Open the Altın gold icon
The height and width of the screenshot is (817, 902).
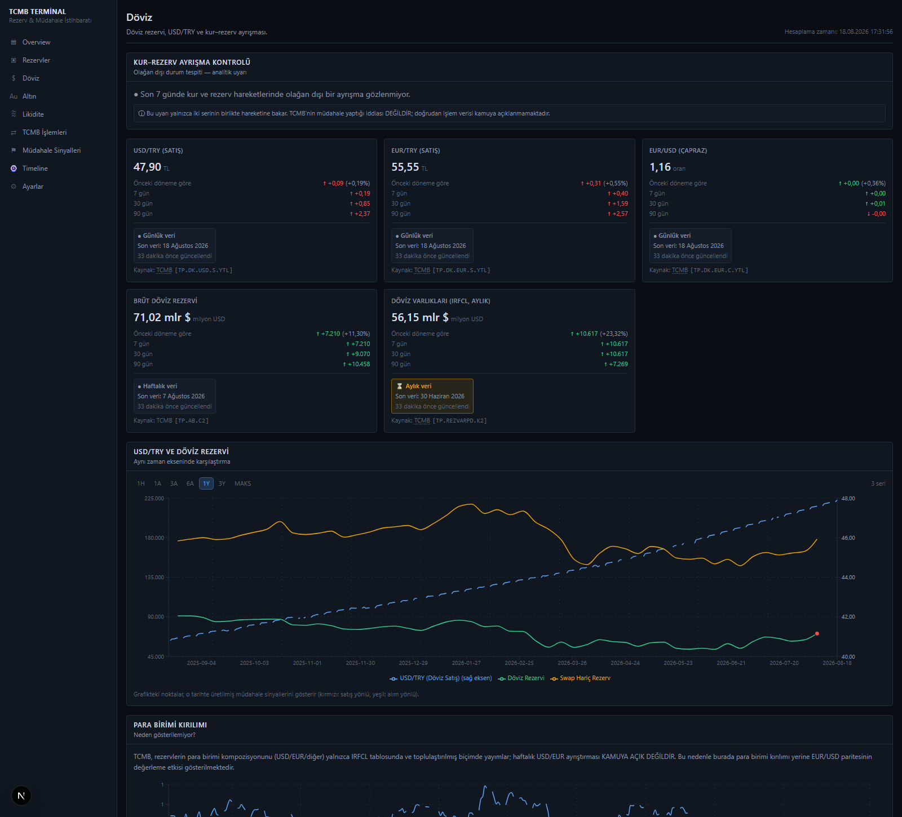(14, 96)
